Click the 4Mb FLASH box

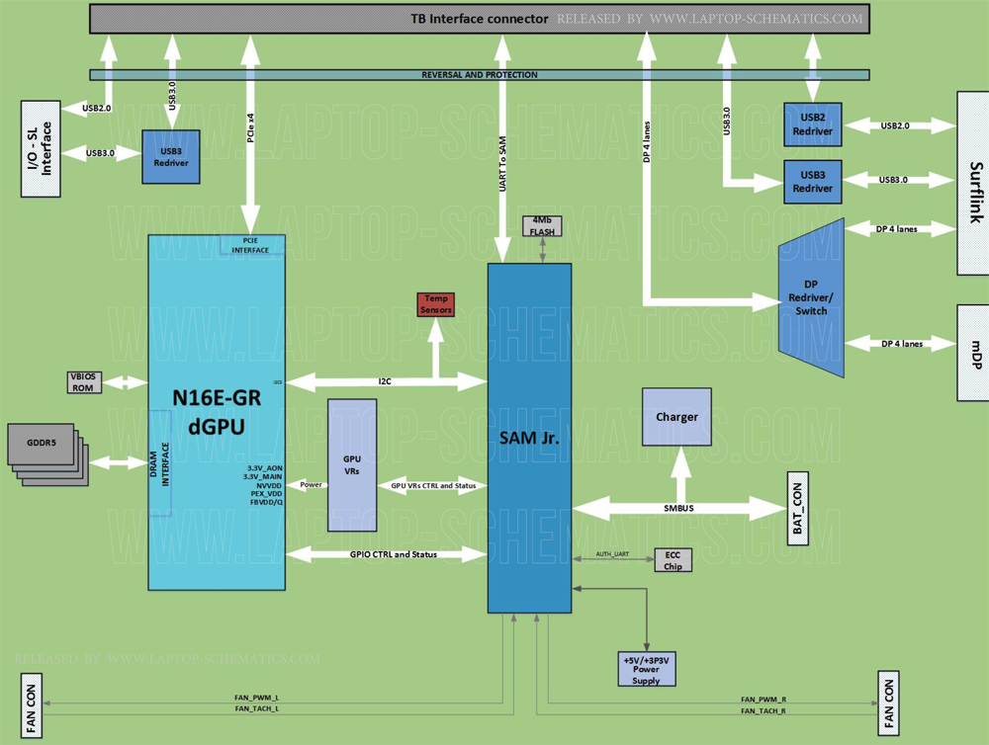[x=542, y=225]
